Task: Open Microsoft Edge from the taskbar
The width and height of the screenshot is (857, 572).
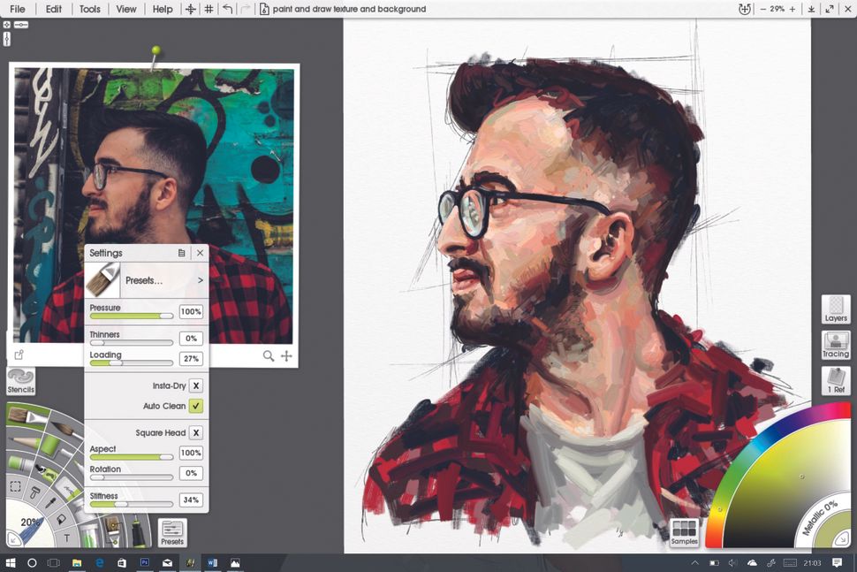Action: [99, 561]
